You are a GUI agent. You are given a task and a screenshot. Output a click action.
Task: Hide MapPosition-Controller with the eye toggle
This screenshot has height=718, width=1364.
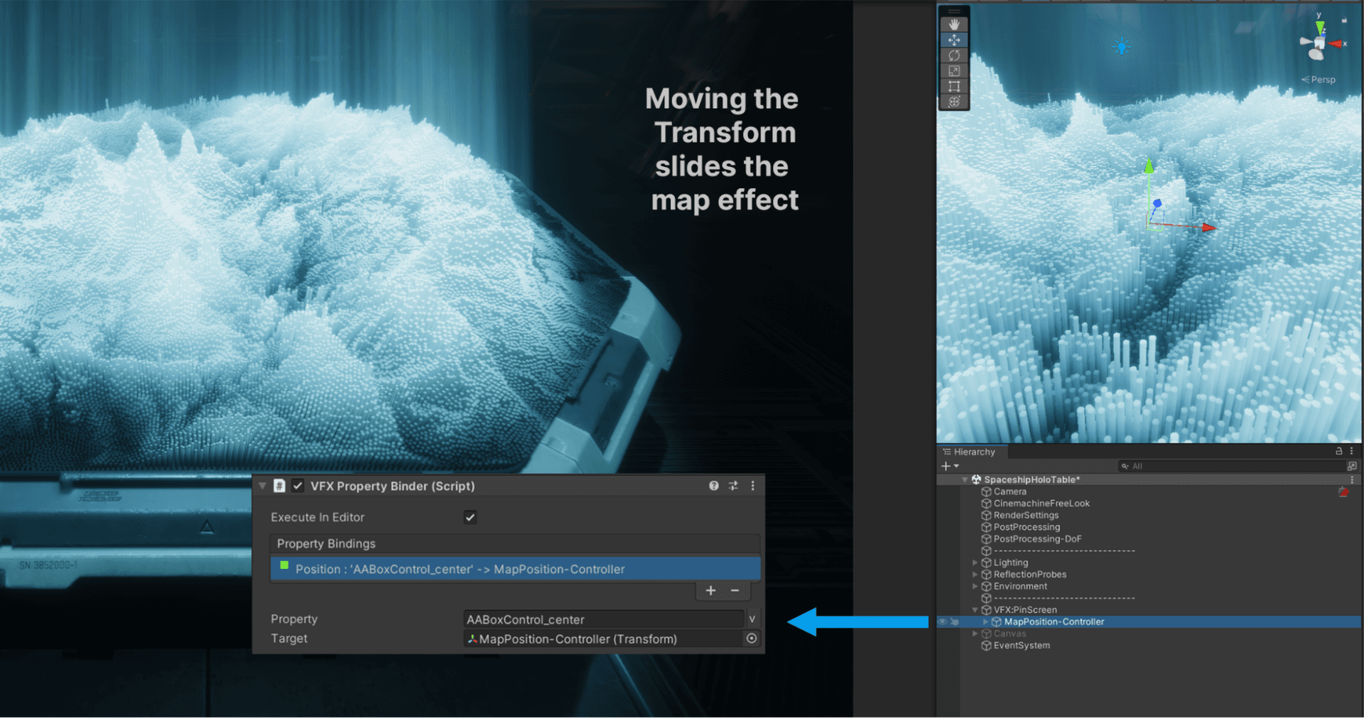[941, 621]
